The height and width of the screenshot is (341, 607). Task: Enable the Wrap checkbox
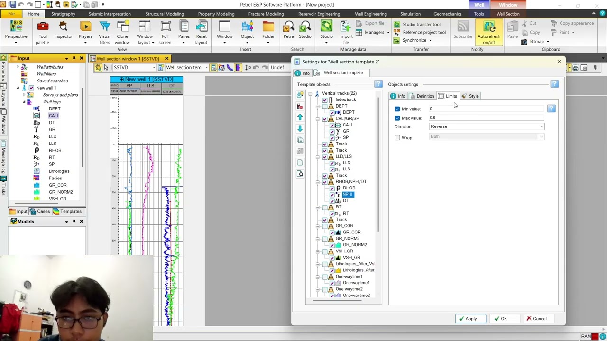coord(397,138)
